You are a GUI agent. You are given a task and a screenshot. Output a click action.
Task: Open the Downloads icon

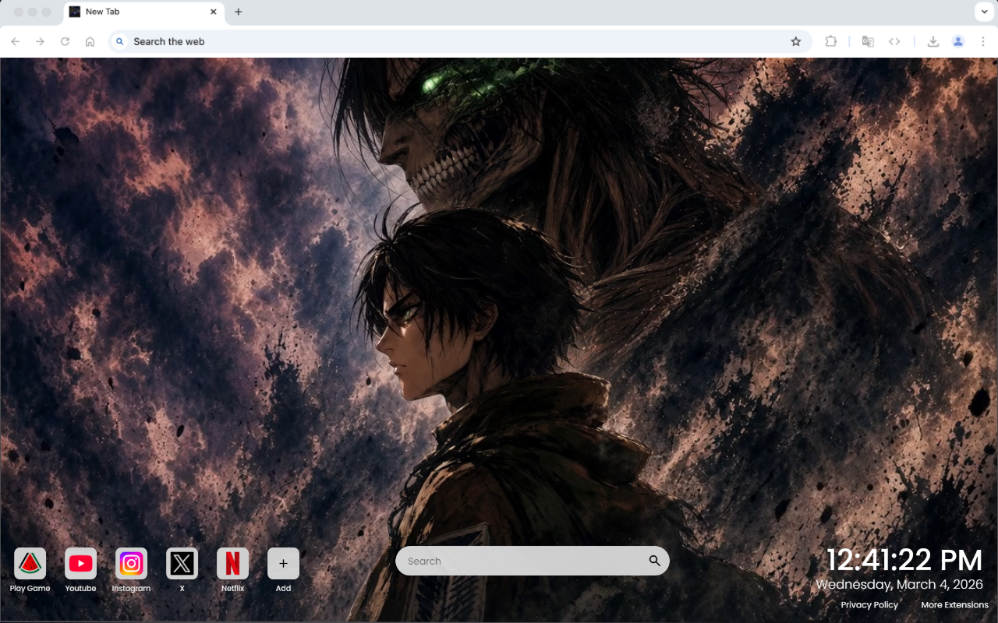(933, 41)
